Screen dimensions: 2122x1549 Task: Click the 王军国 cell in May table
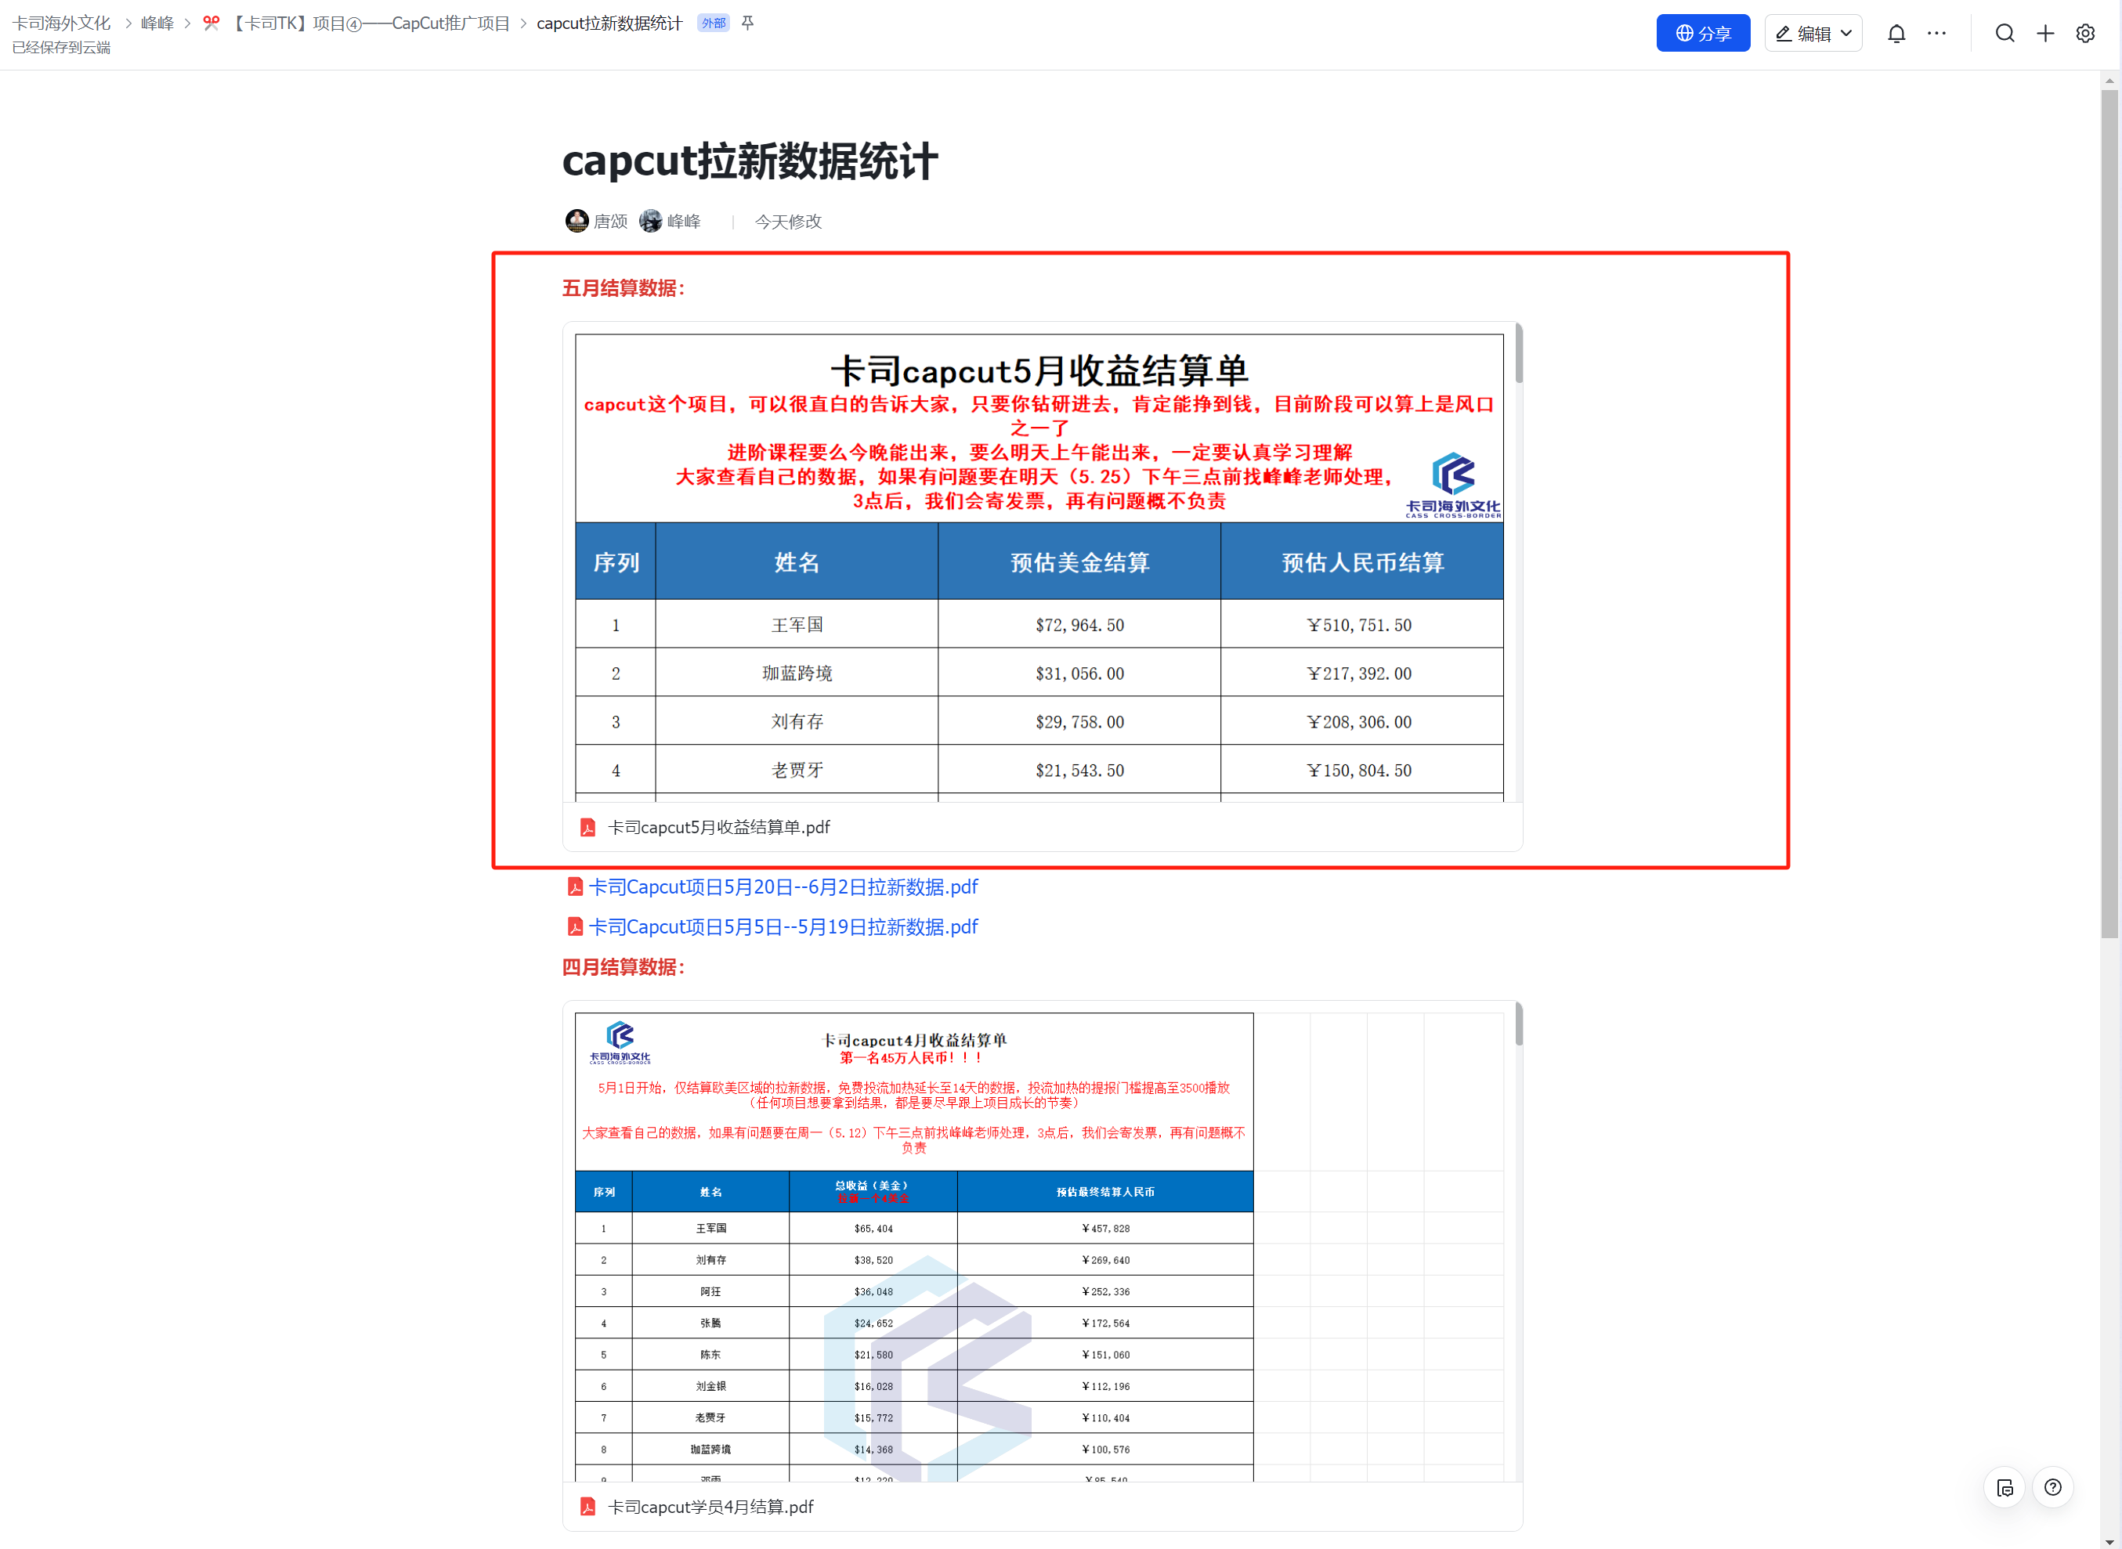[x=796, y=624]
